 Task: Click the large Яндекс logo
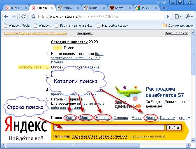(x=26, y=125)
